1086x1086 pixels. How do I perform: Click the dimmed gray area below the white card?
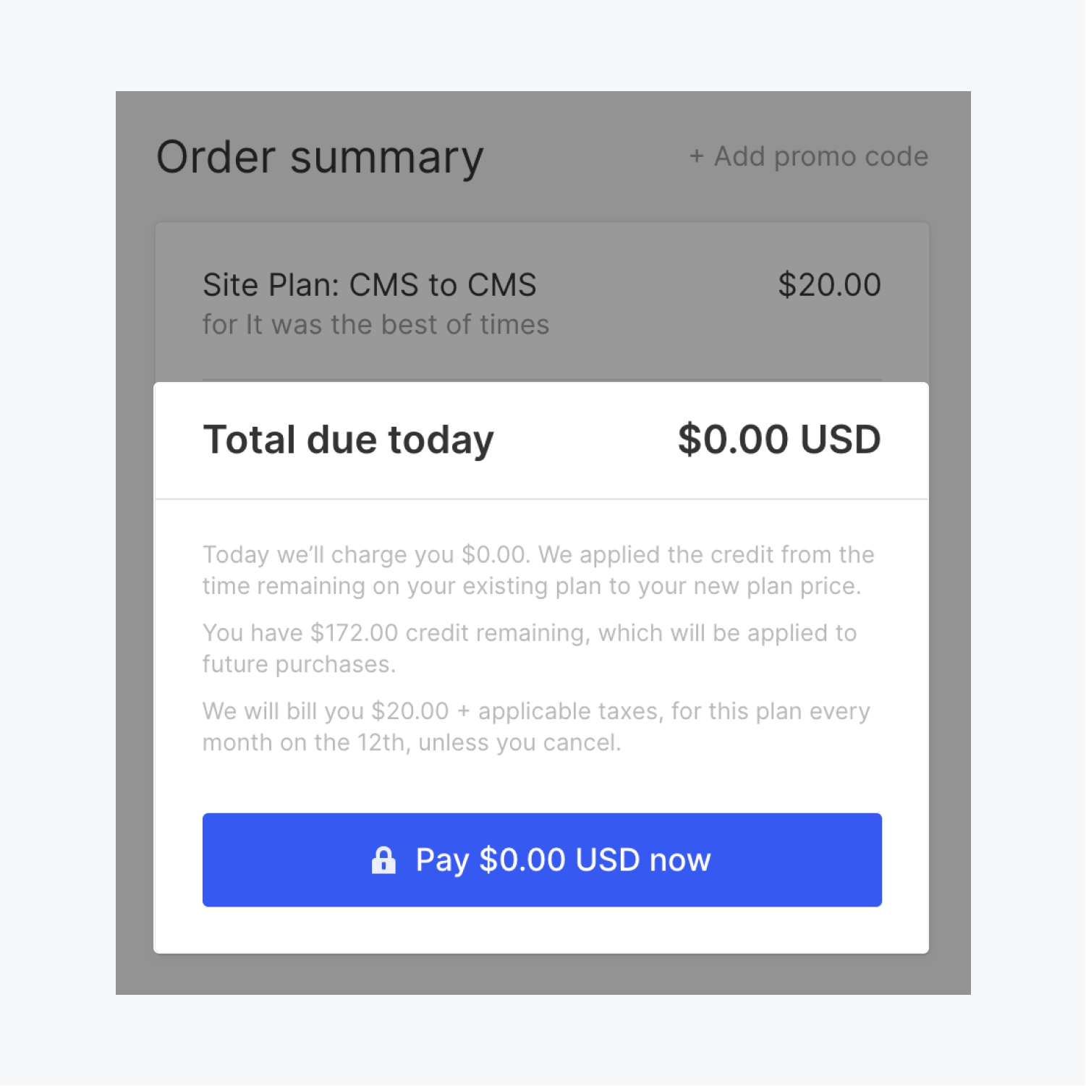click(x=543, y=974)
